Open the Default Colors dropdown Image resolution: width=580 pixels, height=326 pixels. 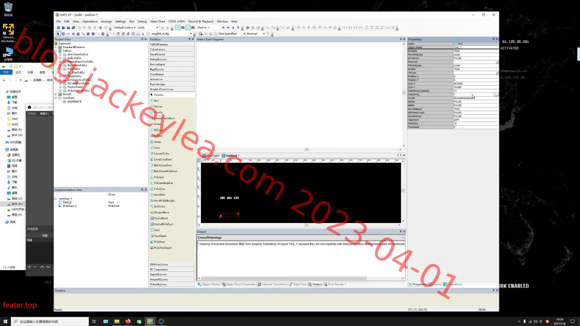(x=125, y=27)
